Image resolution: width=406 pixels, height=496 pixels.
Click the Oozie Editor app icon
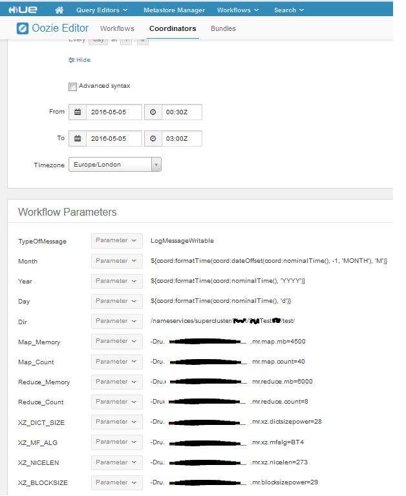pos(23,28)
